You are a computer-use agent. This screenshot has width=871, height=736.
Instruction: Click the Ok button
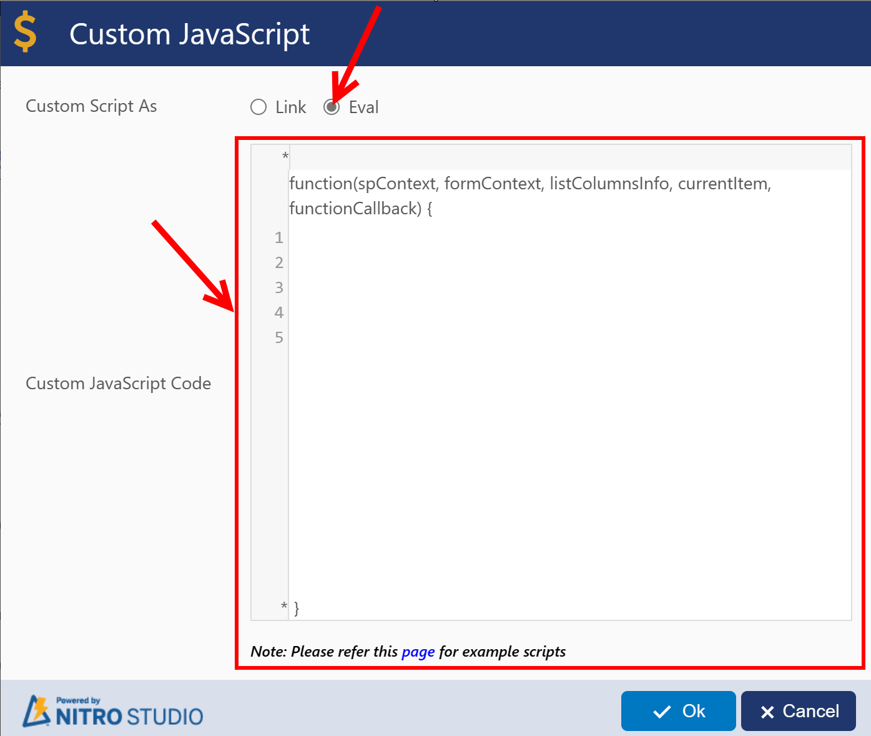point(678,711)
